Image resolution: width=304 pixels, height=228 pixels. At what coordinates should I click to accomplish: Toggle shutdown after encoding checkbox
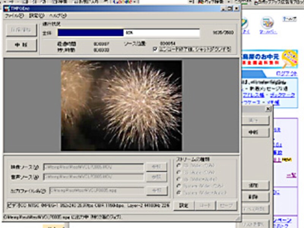coord(155,49)
